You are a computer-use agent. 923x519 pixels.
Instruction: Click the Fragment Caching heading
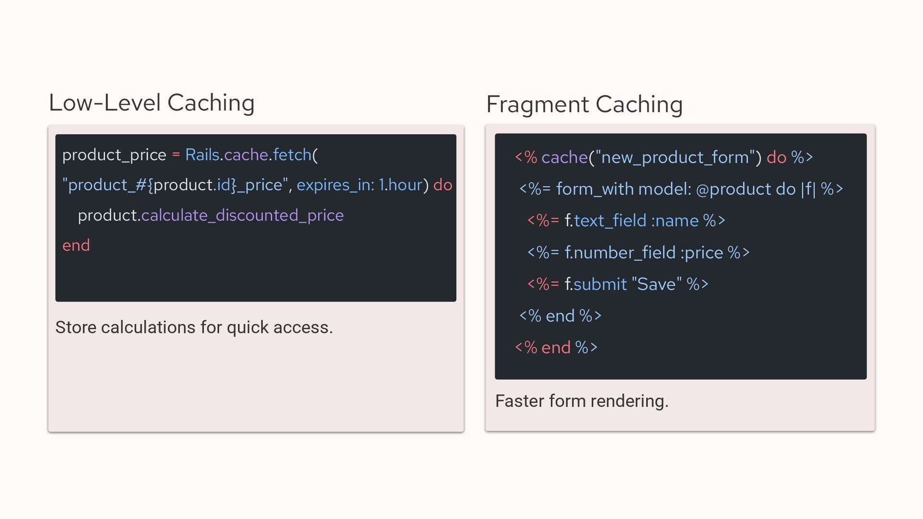coord(584,104)
